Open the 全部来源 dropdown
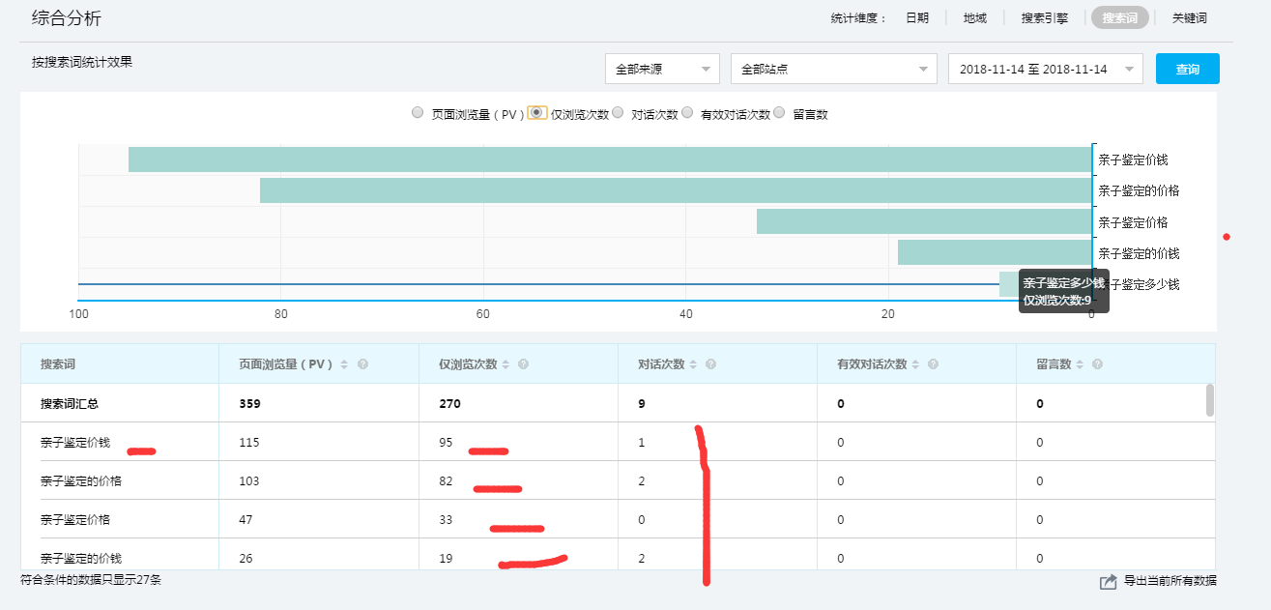This screenshot has height=610, width=1271. [x=662, y=70]
